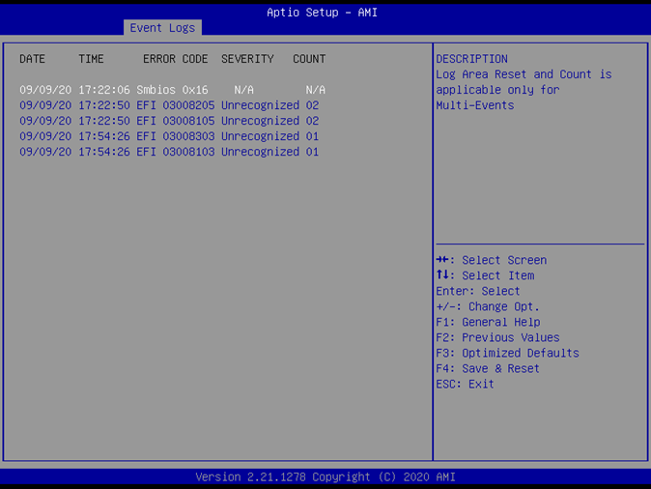Screen dimensions: 651x489
Task: Pick the EFI 03008103 event row
Action: [x=169, y=152]
